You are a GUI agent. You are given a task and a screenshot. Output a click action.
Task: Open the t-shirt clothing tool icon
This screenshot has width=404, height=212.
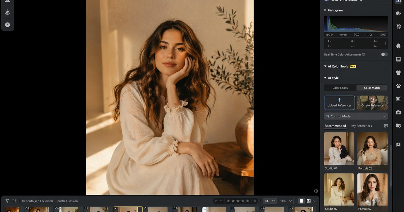point(398,73)
